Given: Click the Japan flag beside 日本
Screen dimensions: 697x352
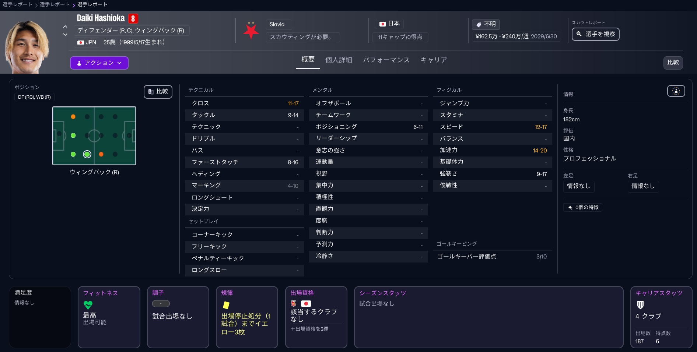Looking at the screenshot, I should coord(383,24).
